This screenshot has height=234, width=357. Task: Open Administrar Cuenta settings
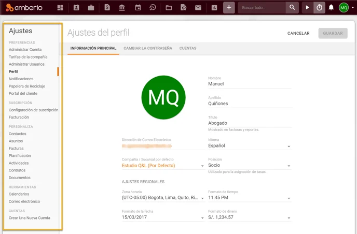[x=25, y=50]
